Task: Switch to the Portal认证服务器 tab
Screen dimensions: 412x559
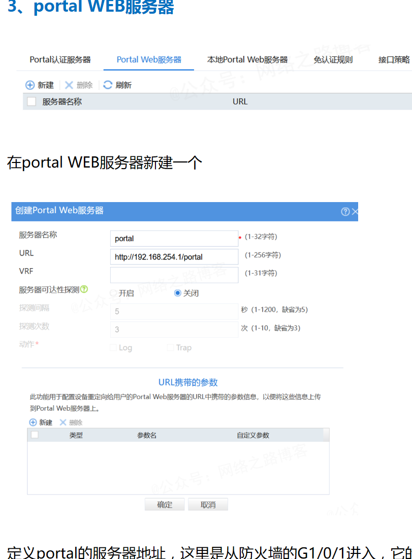Action: click(60, 60)
